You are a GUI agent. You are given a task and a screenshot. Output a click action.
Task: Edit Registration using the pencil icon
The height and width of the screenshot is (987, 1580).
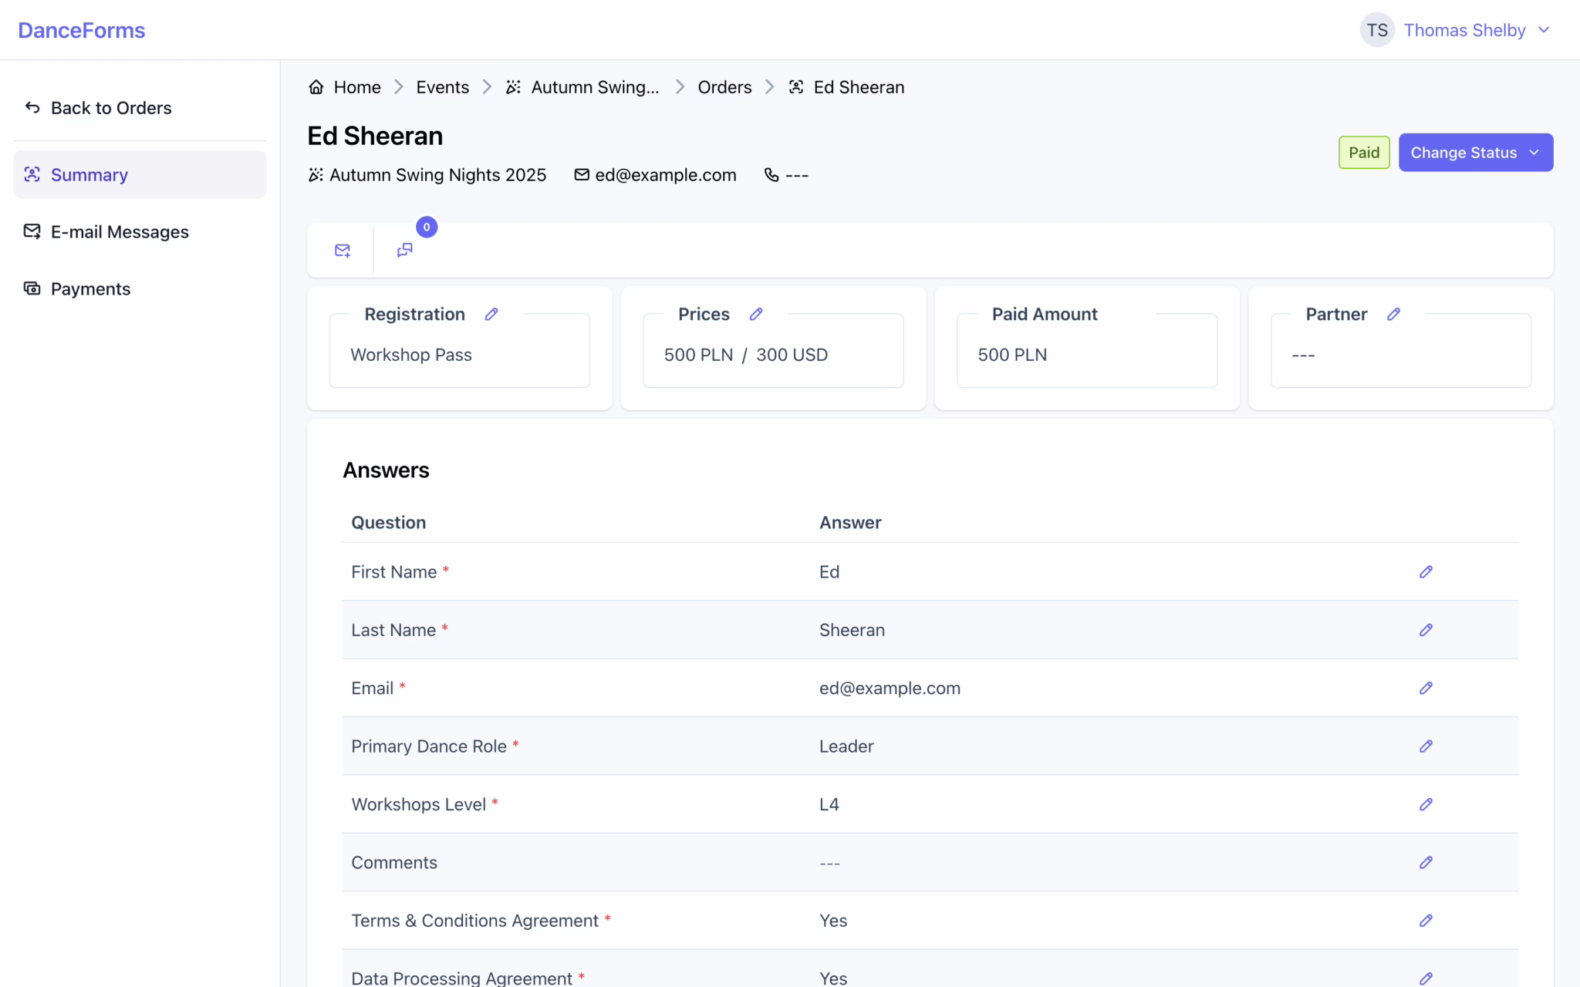tap(491, 314)
